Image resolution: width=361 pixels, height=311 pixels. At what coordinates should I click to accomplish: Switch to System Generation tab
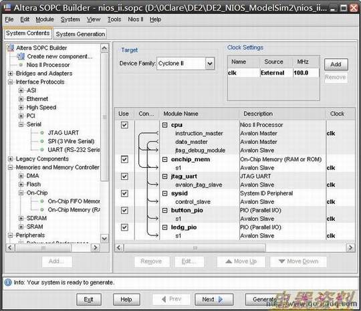(x=80, y=34)
